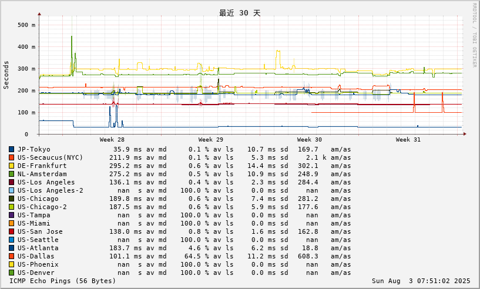This screenshot has width=480, height=289.
Task: Click the 400 m y-axis label
Action: pos(26,47)
